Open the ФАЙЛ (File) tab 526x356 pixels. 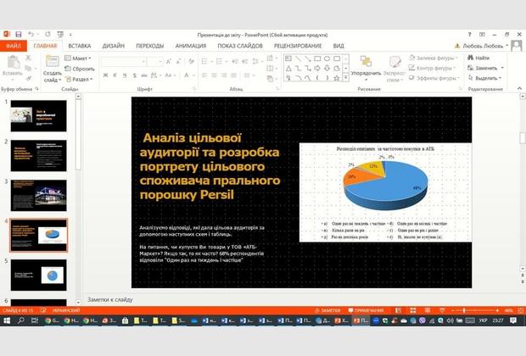[14, 46]
